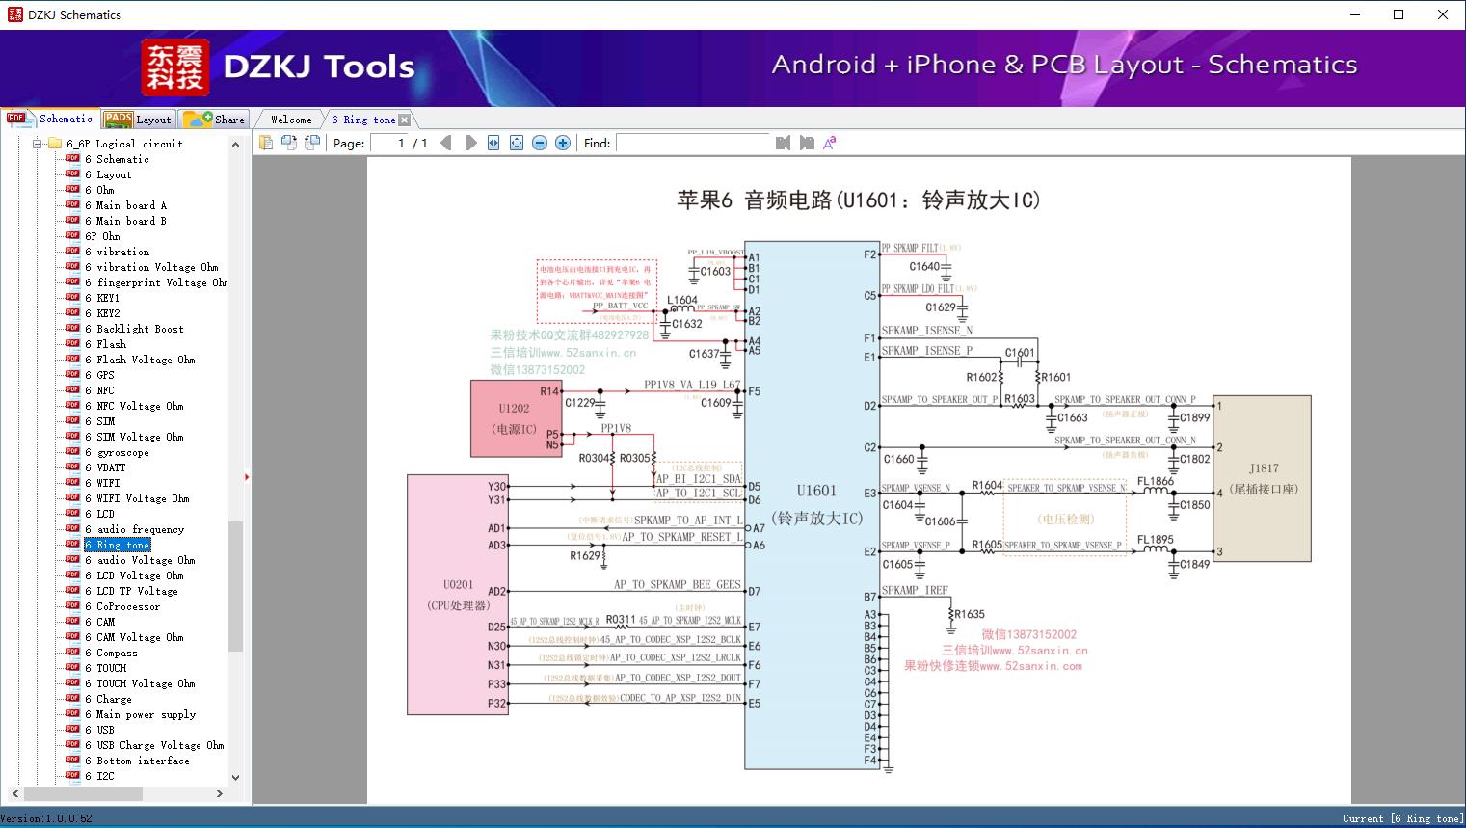The height and width of the screenshot is (828, 1466).
Task: Open the PADS Layout tab
Action: [x=138, y=120]
